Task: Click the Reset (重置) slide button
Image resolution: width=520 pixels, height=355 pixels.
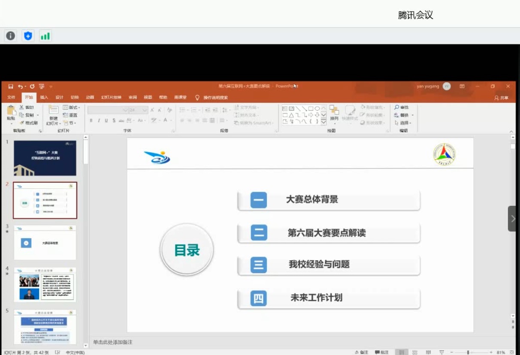Action: click(70, 115)
